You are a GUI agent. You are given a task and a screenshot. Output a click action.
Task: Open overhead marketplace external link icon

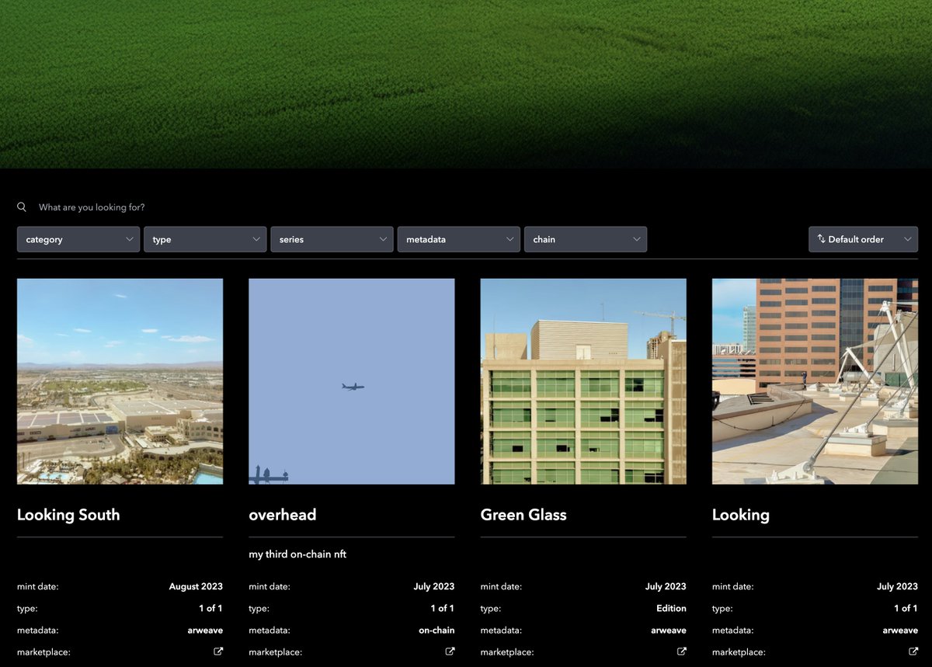(450, 651)
